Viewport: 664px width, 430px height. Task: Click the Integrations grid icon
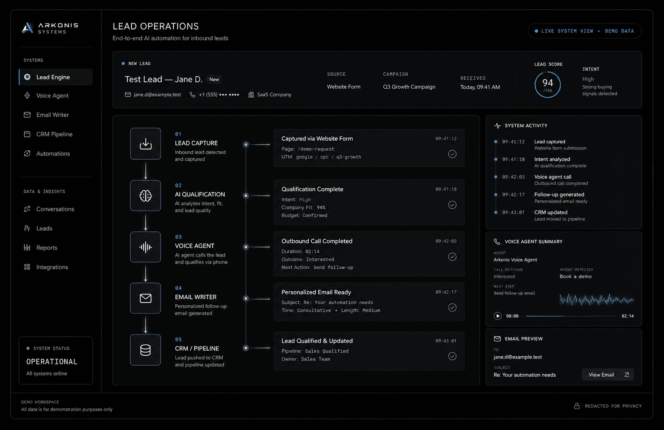[27, 267]
